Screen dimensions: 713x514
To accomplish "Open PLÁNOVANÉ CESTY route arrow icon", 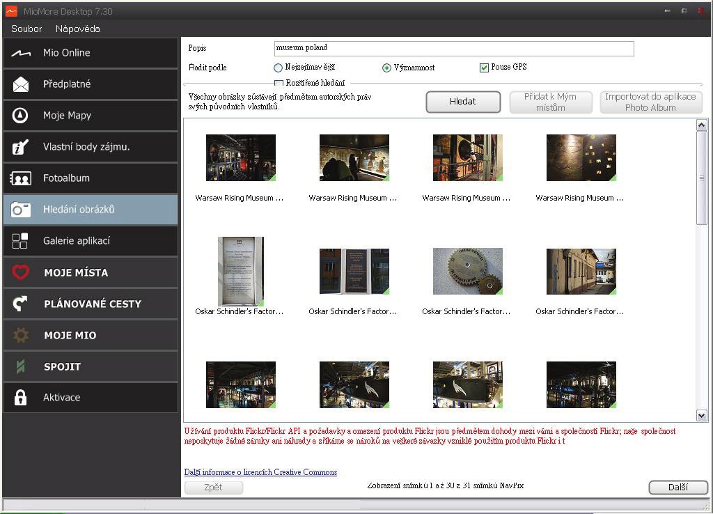I will [20, 304].
